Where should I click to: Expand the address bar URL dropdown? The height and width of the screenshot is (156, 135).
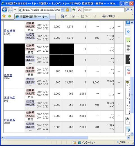(62, 10)
